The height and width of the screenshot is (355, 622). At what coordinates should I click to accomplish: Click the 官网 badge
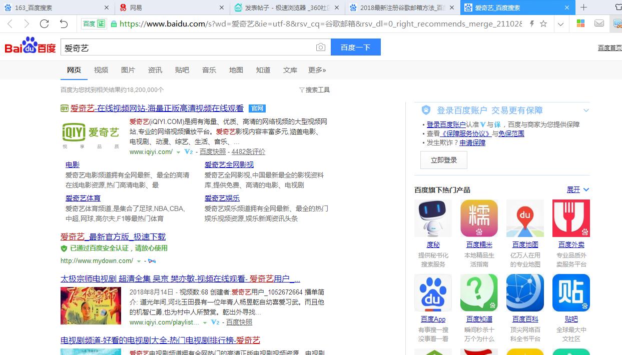[257, 108]
